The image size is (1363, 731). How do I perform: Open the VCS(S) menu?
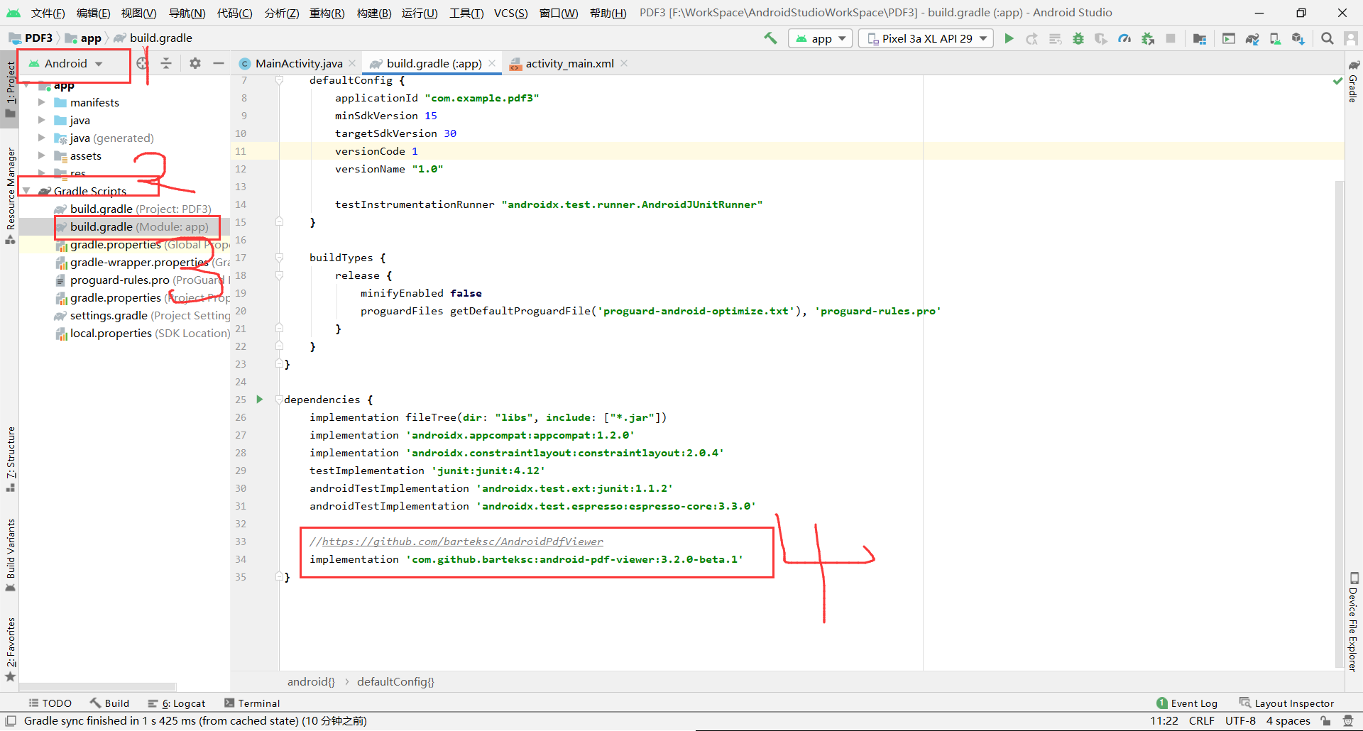[511, 13]
